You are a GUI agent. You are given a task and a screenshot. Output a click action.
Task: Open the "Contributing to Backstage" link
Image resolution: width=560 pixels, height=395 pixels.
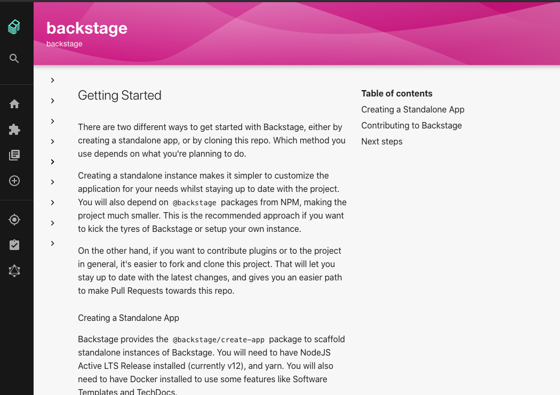pos(411,126)
